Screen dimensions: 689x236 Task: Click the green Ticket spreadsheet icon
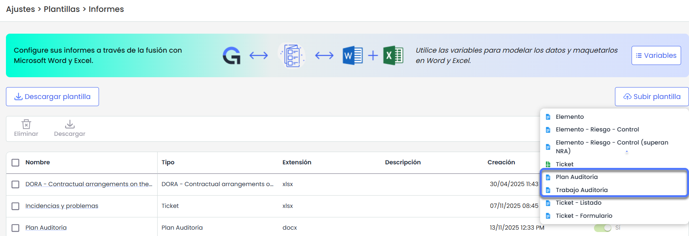point(548,164)
